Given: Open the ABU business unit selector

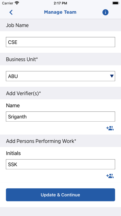Looking at the screenshot, I should point(60,76).
